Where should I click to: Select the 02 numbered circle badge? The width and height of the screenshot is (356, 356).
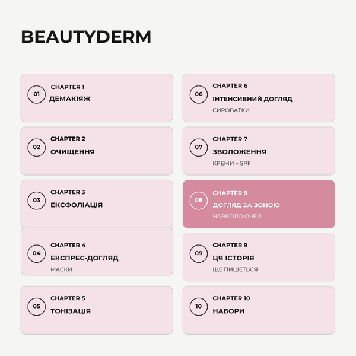(36, 147)
